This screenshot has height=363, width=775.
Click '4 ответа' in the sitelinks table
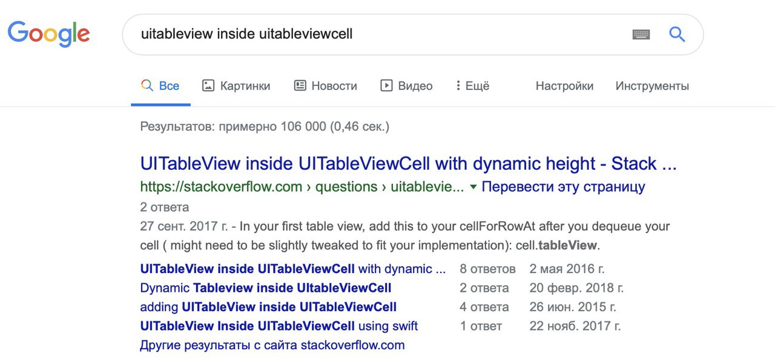[x=484, y=307]
